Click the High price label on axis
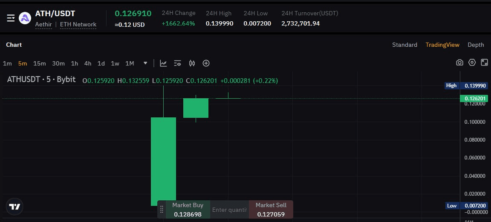The width and height of the screenshot is (491, 222). pos(466,85)
